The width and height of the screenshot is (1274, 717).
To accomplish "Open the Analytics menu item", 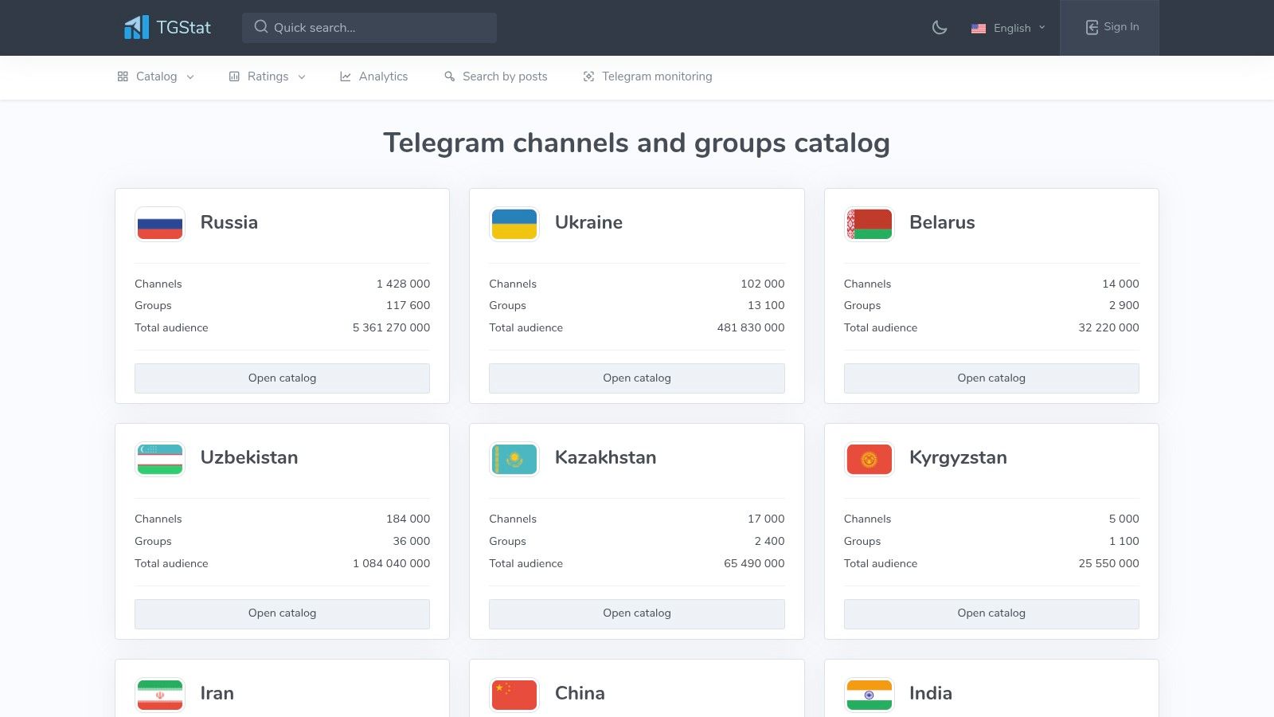I will 373,76.
